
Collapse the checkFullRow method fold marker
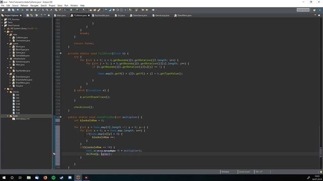point(61,117)
